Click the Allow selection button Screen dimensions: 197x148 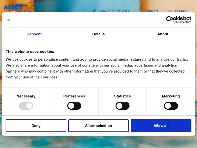pyautogui.click(x=98, y=126)
